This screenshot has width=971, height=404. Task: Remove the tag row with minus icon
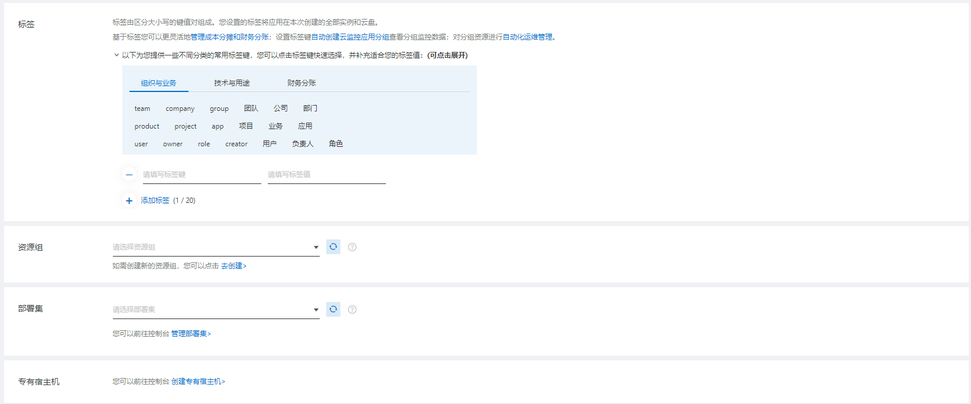(129, 175)
